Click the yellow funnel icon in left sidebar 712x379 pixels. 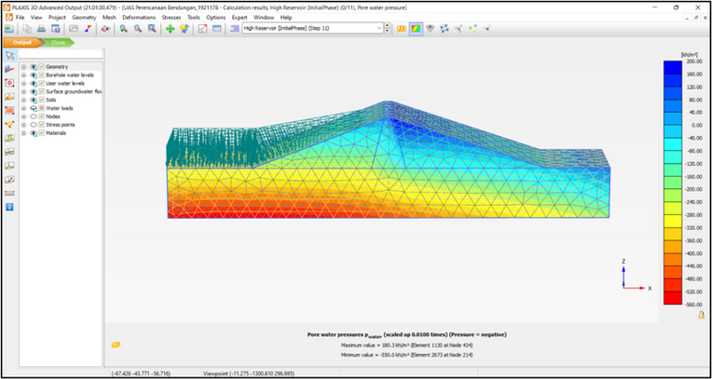pos(9,125)
